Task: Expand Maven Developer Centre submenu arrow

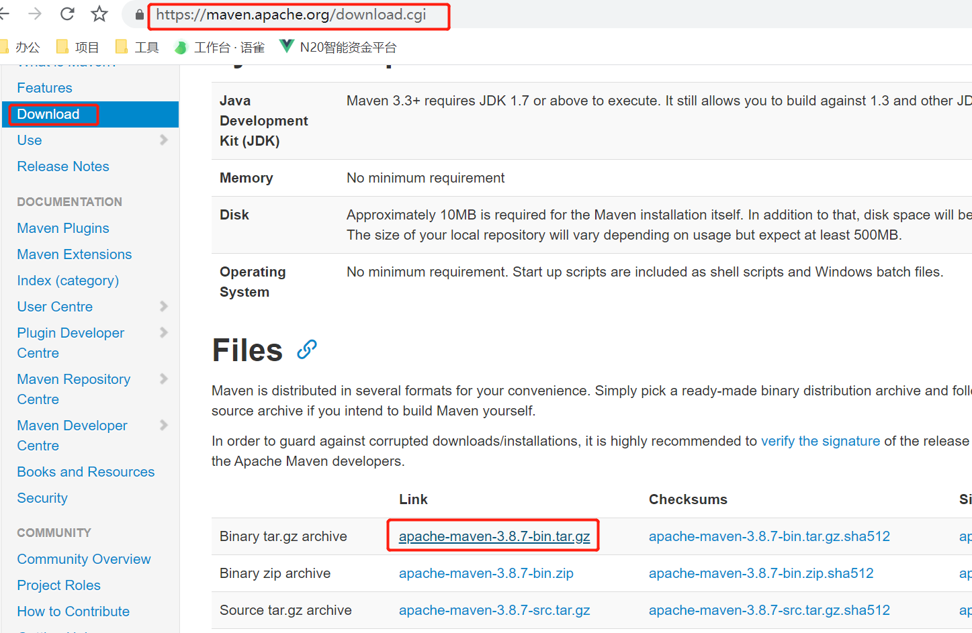Action: (x=163, y=425)
